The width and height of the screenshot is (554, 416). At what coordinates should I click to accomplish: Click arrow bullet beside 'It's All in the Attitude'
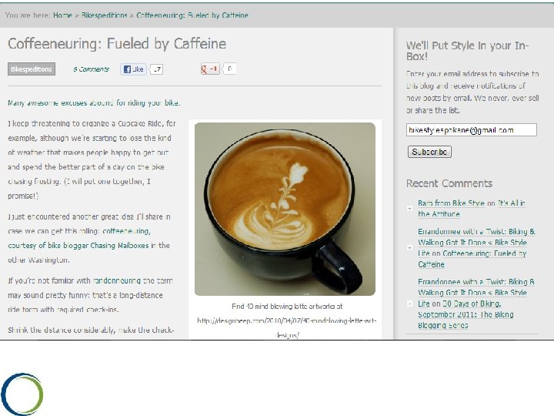pyautogui.click(x=410, y=209)
